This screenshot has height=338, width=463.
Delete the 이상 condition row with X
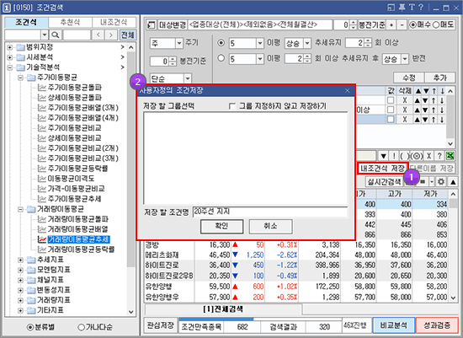tap(405, 110)
